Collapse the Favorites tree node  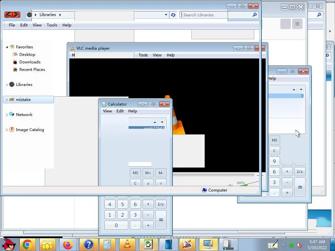7,47
